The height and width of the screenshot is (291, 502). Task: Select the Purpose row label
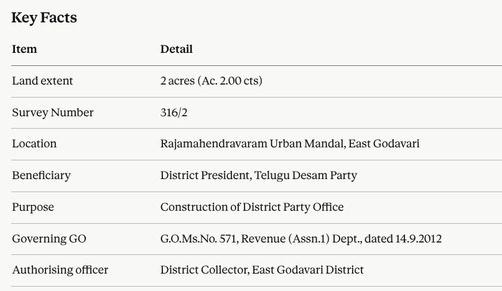pos(33,207)
